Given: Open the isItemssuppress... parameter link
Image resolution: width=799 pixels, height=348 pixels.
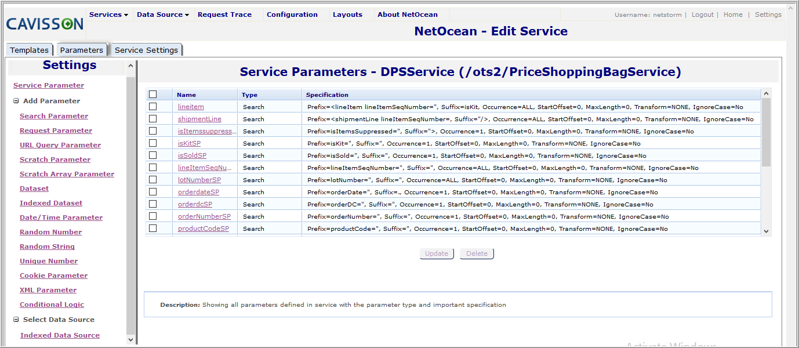Looking at the screenshot, I should coord(207,131).
